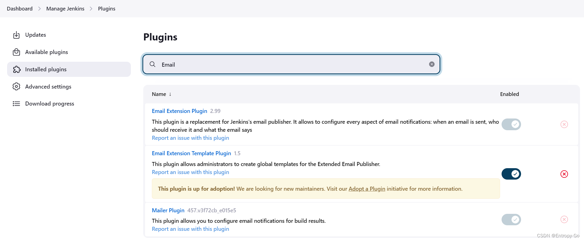Click the Plugins breadcrumb
The width and height of the screenshot is (584, 241).
pos(107,9)
